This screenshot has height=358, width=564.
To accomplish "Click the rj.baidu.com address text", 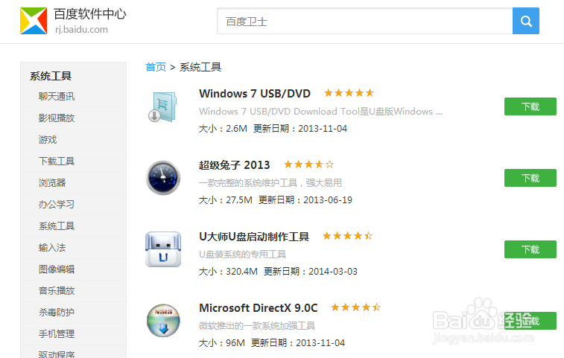I will [x=81, y=30].
